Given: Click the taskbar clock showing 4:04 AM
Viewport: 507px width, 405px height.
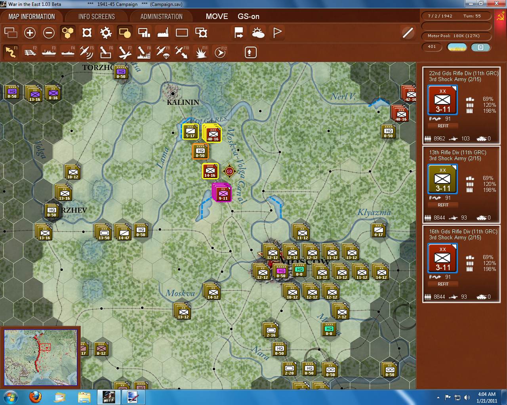Looking at the screenshot, I should (x=486, y=397).
